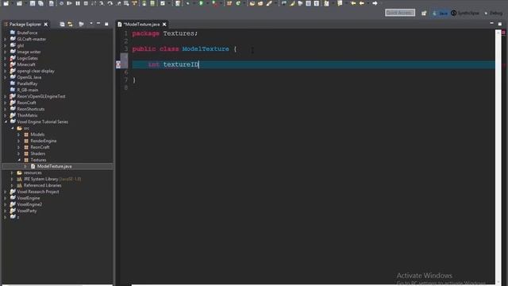Click the Print icon in toolbar

(x=51, y=3)
